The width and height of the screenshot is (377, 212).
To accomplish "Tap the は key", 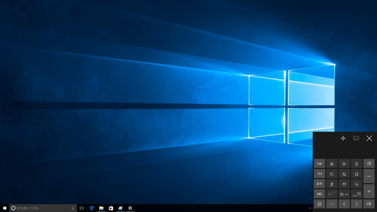I will tap(356, 174).
